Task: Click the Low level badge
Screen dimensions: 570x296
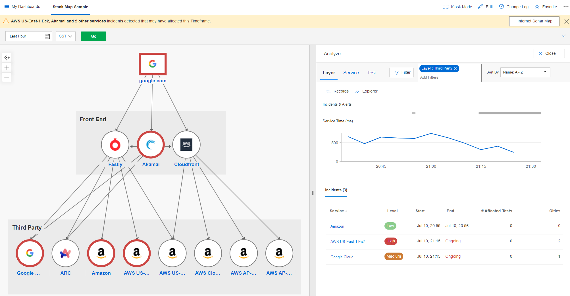Action: click(390, 226)
